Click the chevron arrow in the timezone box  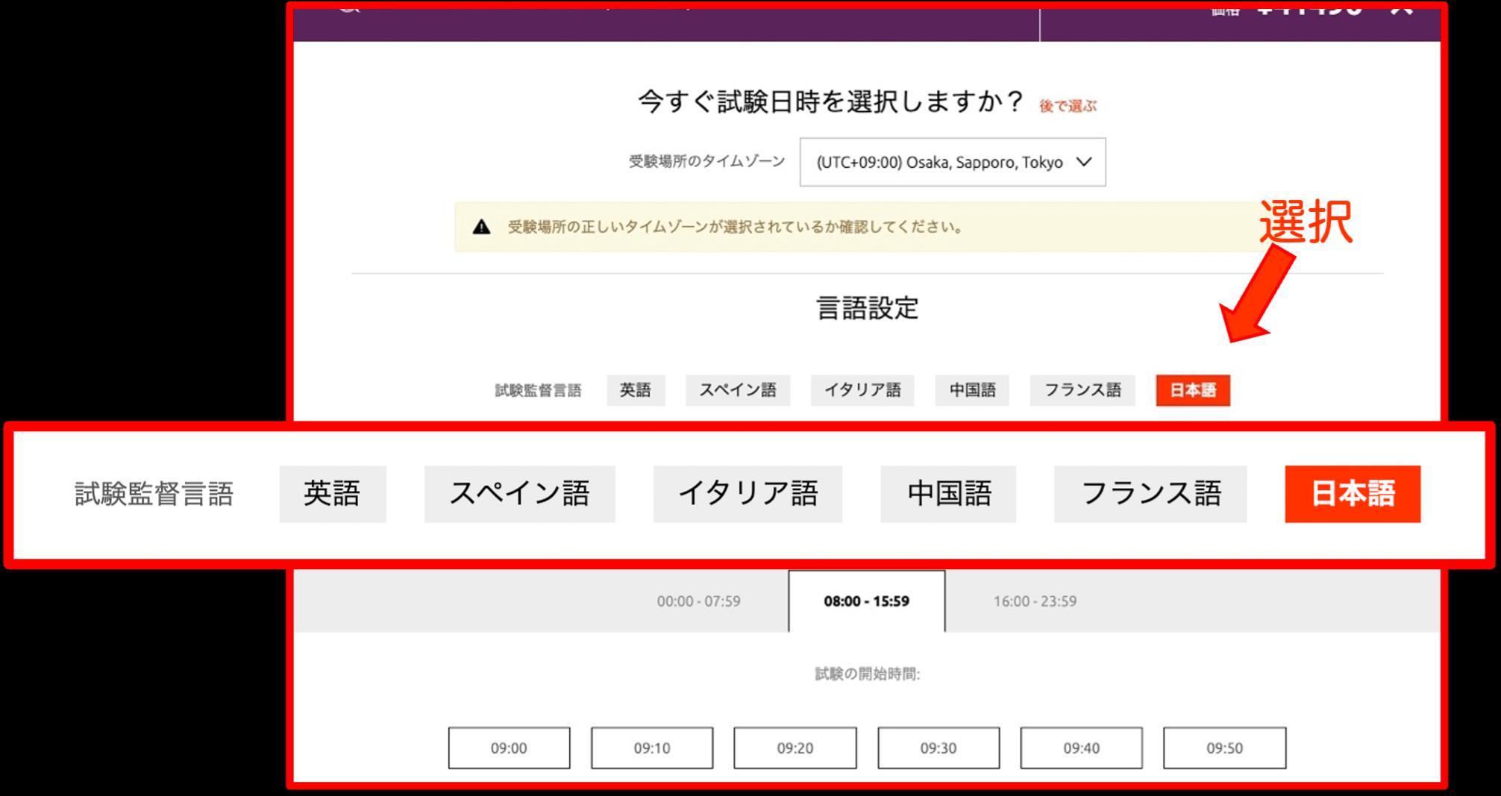click(x=1084, y=162)
